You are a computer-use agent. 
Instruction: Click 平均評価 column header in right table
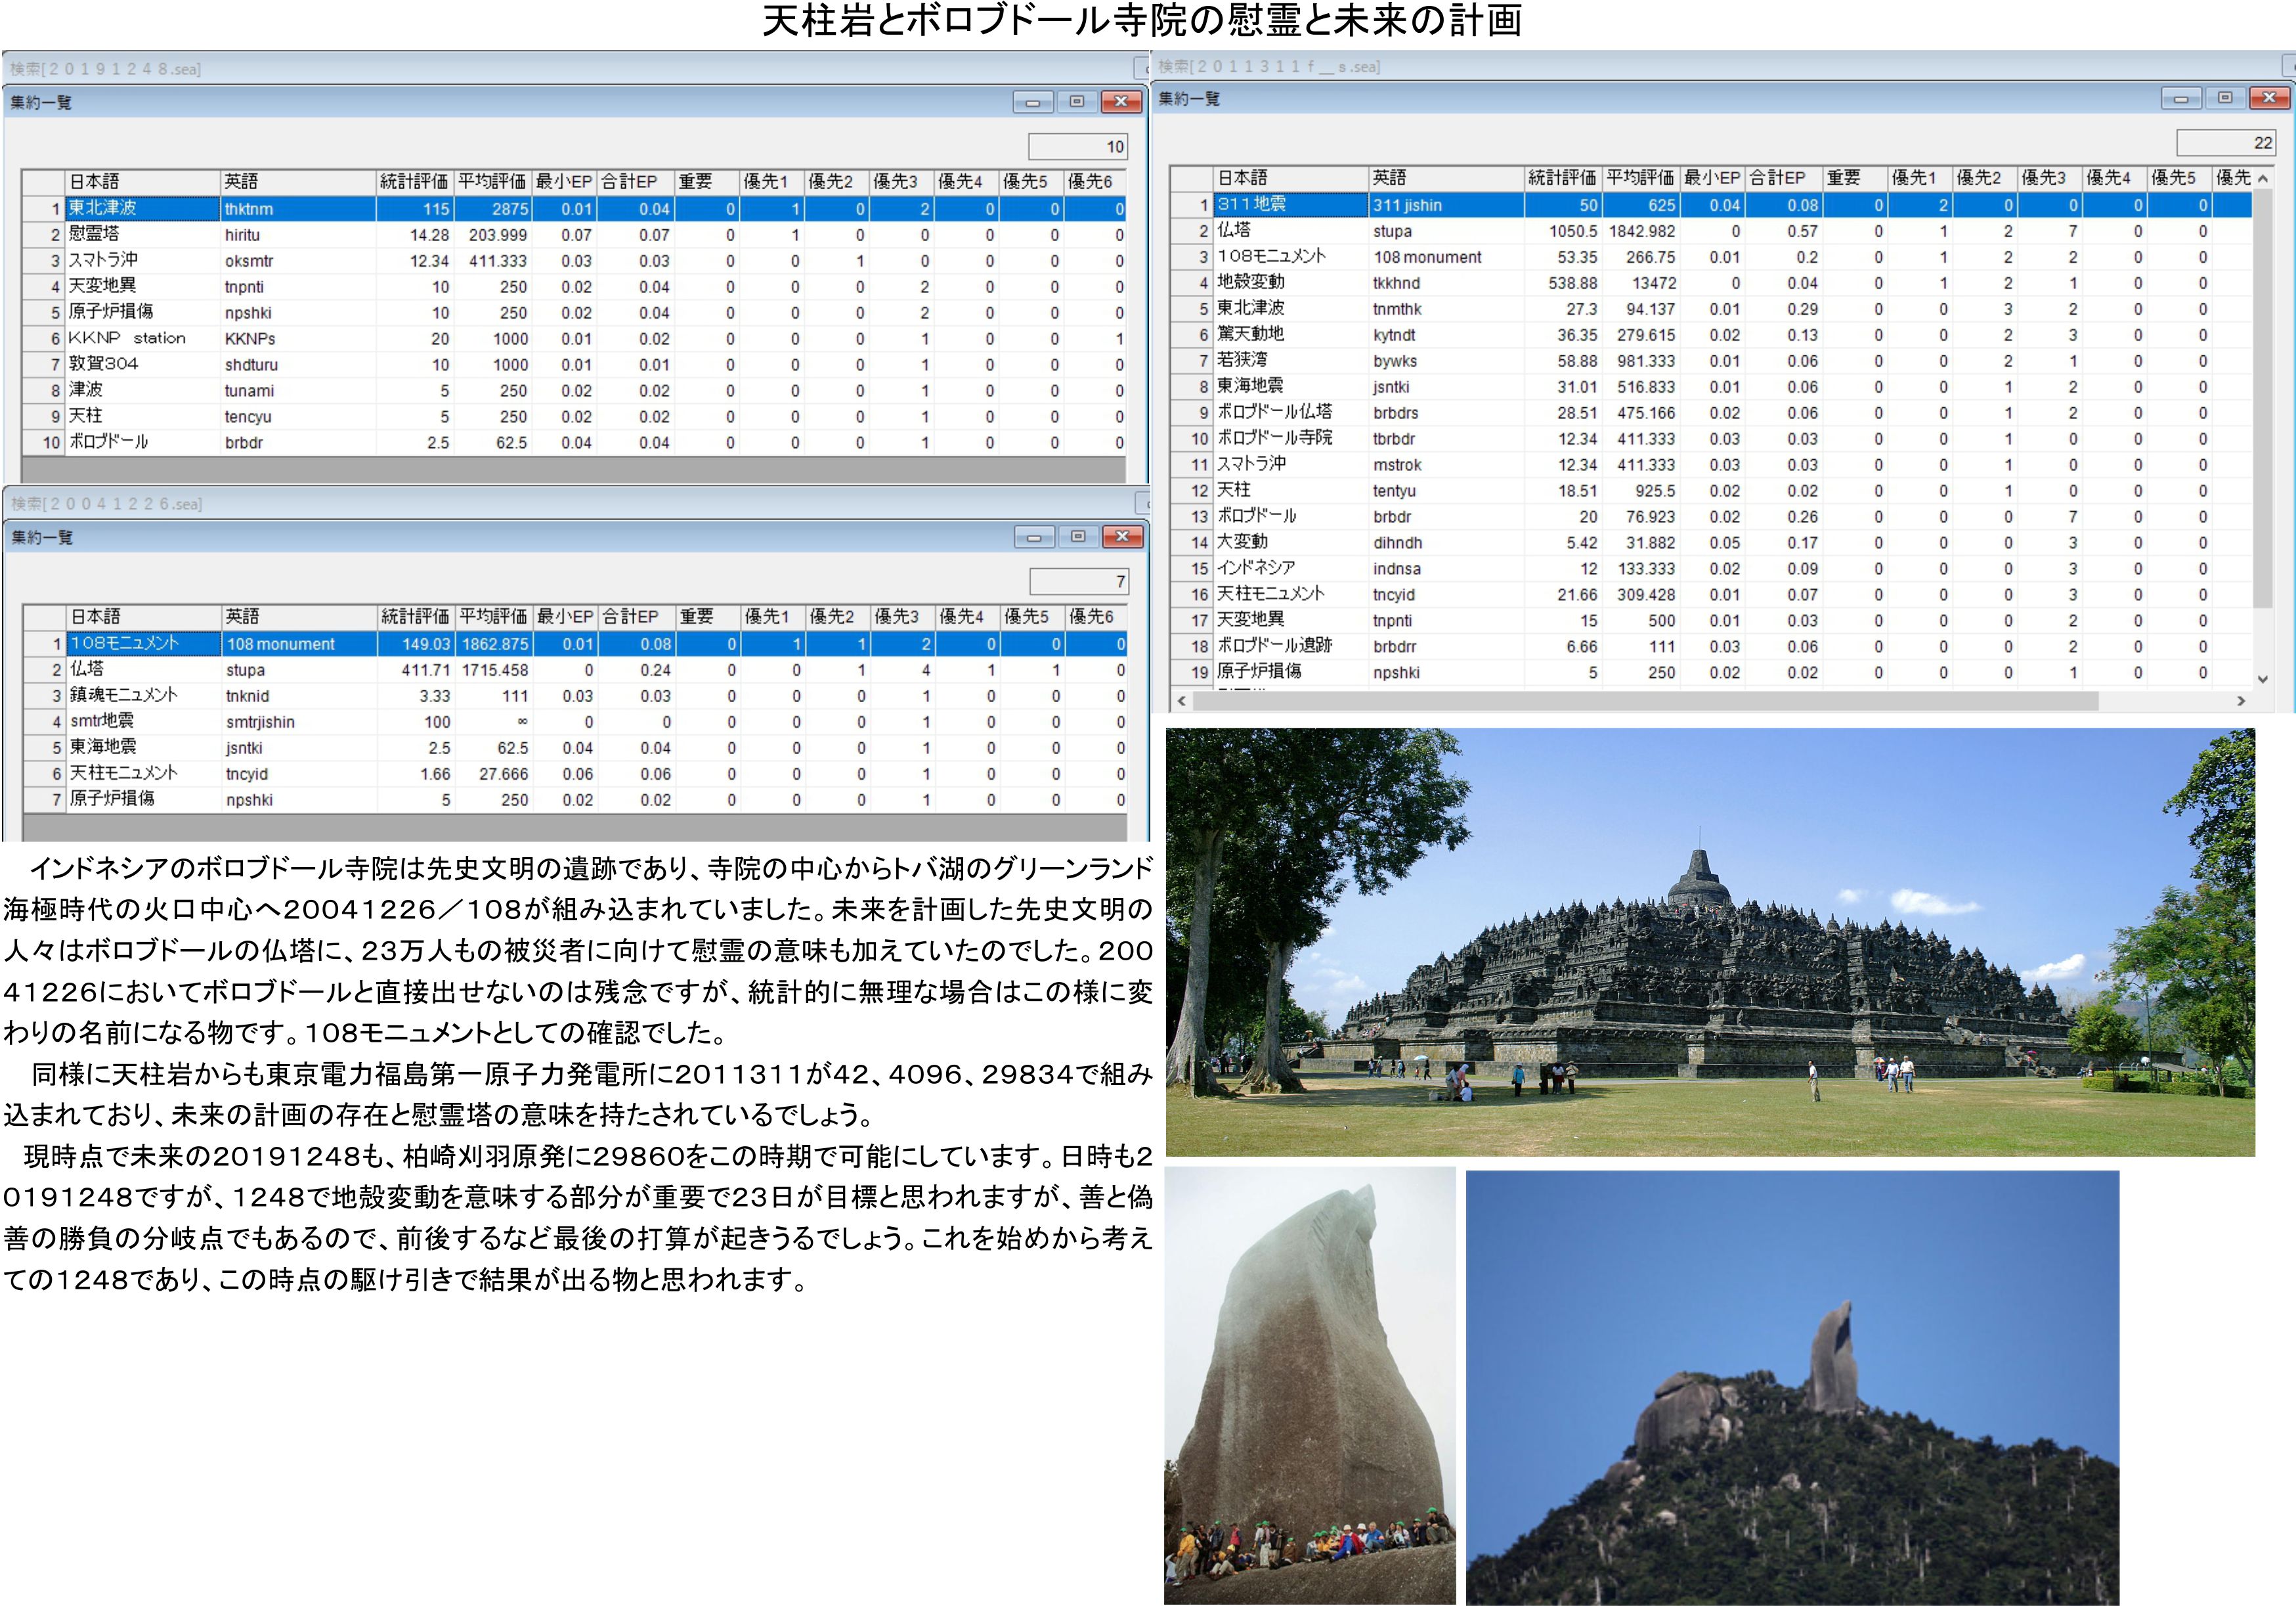(x=1640, y=178)
